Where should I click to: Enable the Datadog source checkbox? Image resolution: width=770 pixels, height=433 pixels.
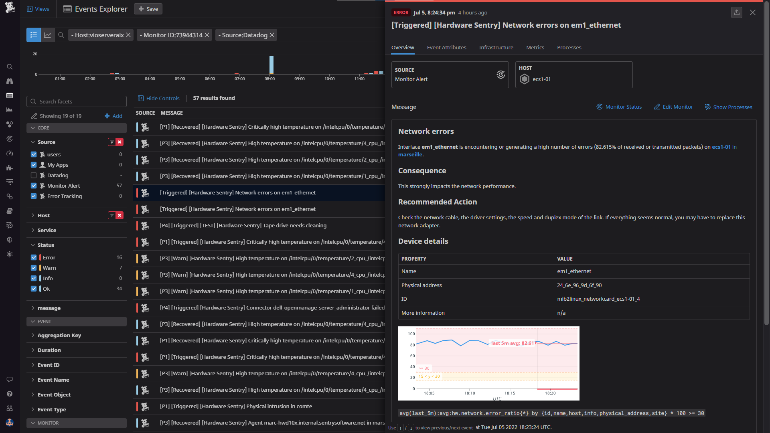pyautogui.click(x=34, y=175)
